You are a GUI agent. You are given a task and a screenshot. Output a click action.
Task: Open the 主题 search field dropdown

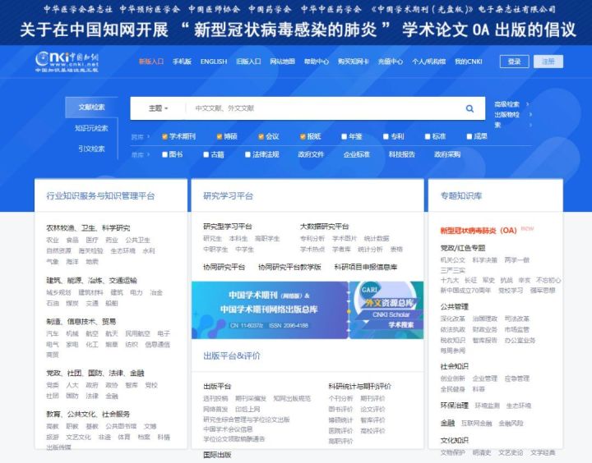point(158,108)
